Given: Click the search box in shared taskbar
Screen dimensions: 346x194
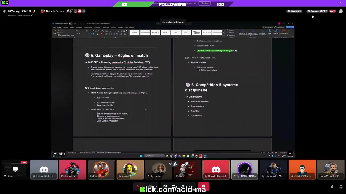Looking at the screenshot, I should (x=154, y=156).
